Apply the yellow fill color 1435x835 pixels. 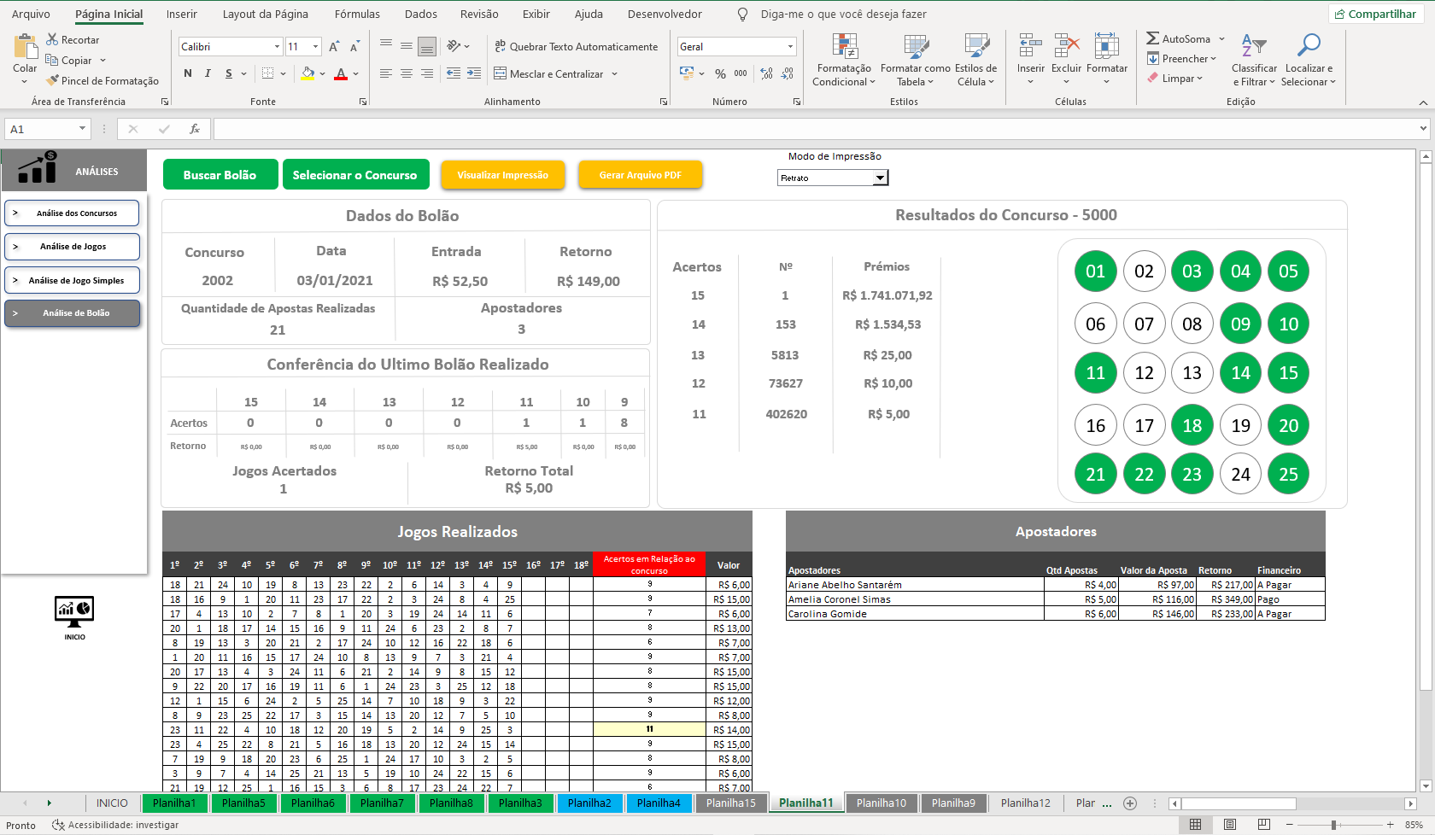tap(307, 73)
